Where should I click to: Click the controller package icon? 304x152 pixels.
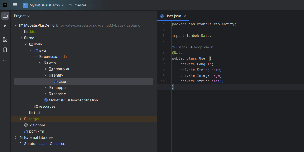tap(51, 69)
